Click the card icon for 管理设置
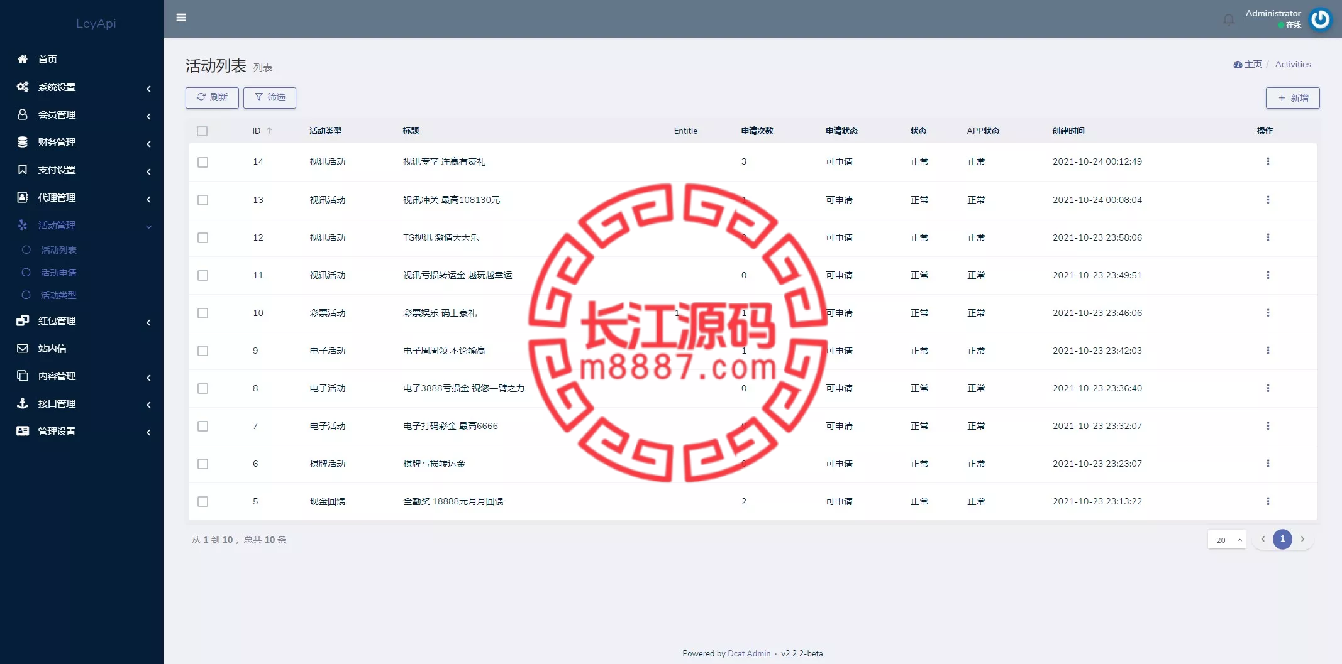 23,431
